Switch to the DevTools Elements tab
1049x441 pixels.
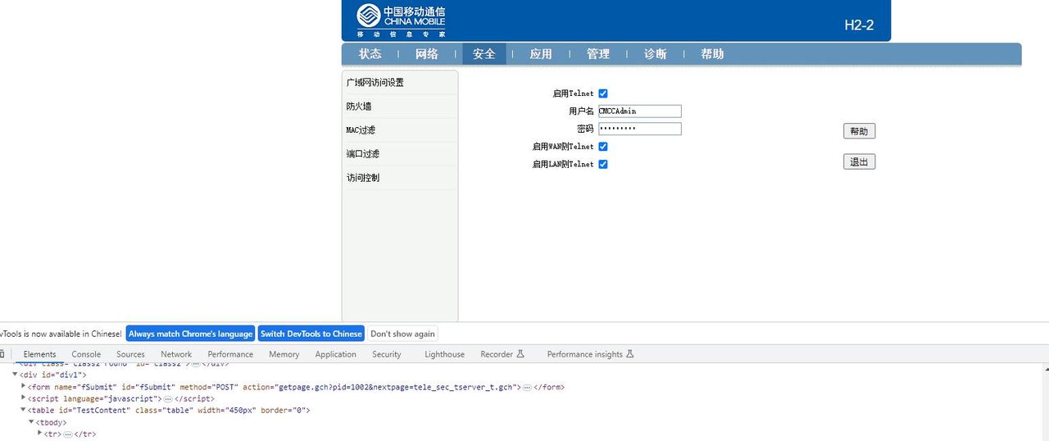[x=39, y=354]
